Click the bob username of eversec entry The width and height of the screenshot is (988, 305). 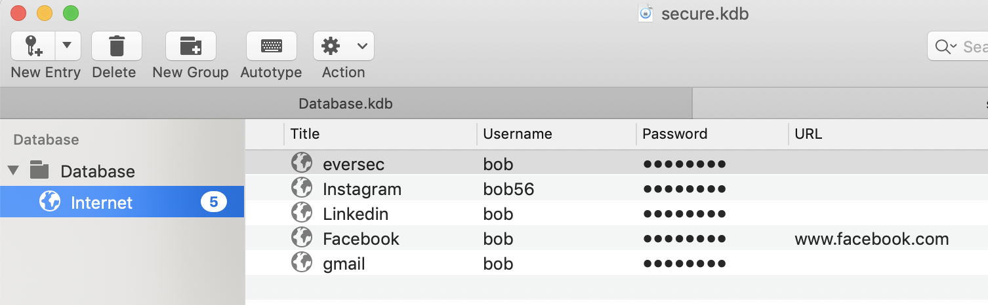[x=498, y=164]
